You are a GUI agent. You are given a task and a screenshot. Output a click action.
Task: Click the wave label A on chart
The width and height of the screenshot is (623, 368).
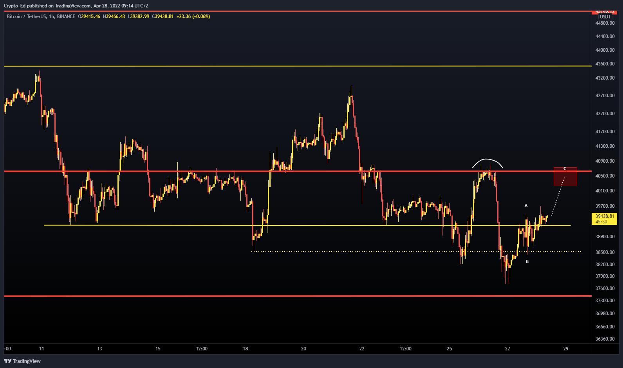[x=526, y=205]
